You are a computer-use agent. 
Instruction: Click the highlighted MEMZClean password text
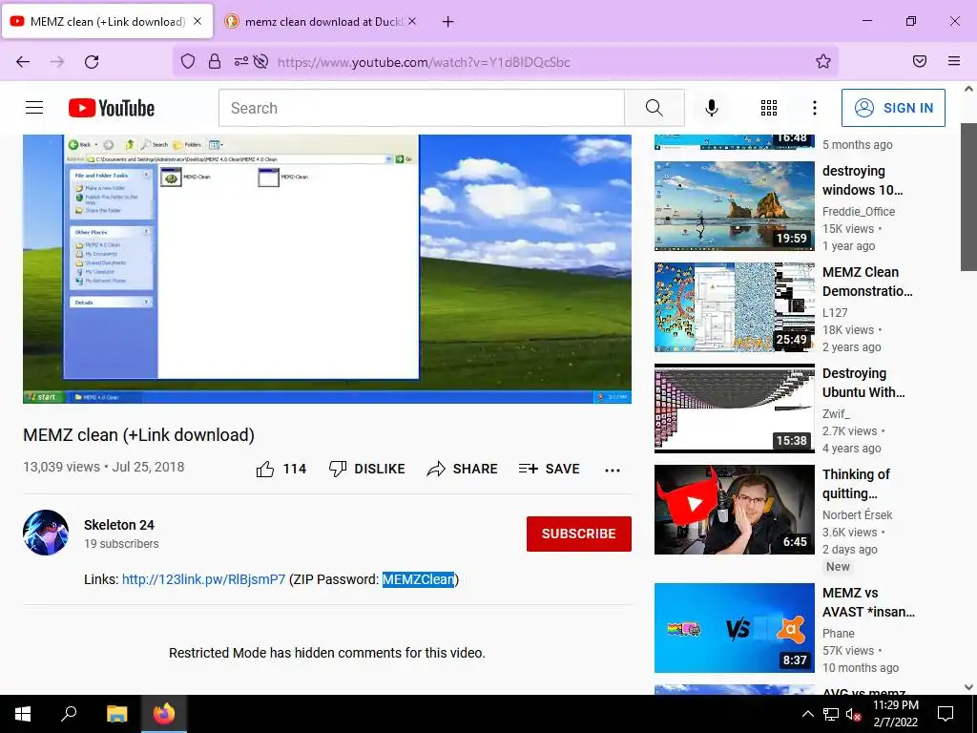pyautogui.click(x=418, y=579)
